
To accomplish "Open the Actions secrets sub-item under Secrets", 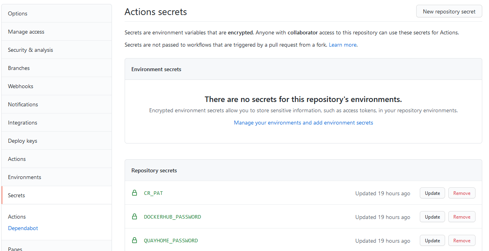I will [17, 217].
